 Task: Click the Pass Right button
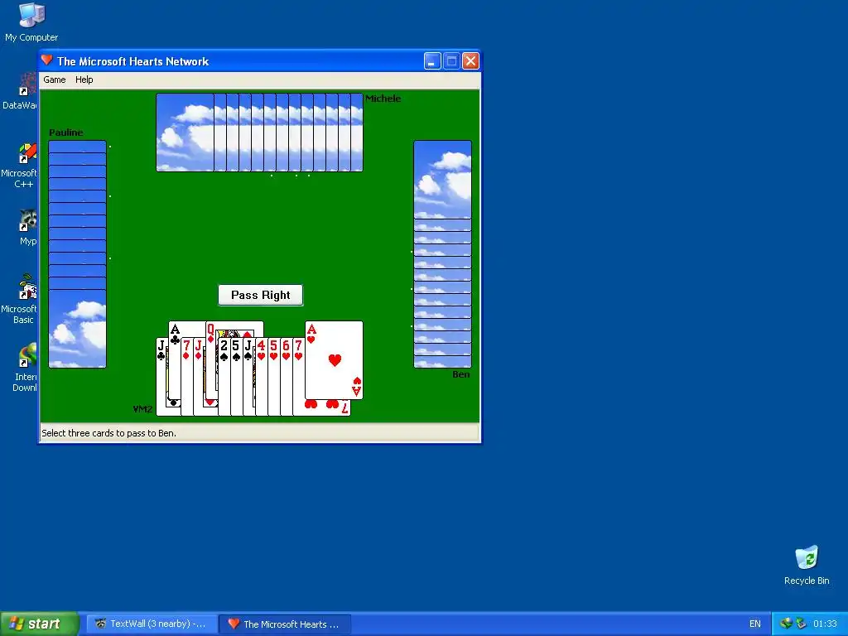261,296
